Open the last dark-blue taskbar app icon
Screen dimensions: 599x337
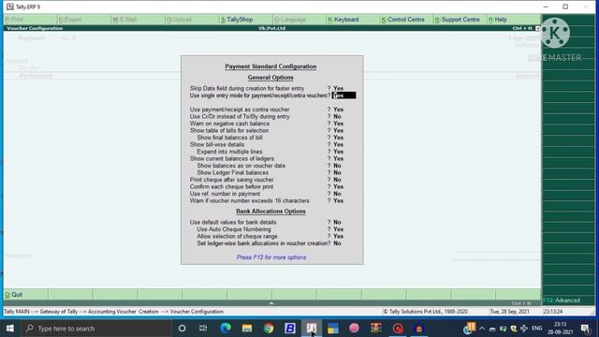pyautogui.click(x=419, y=329)
